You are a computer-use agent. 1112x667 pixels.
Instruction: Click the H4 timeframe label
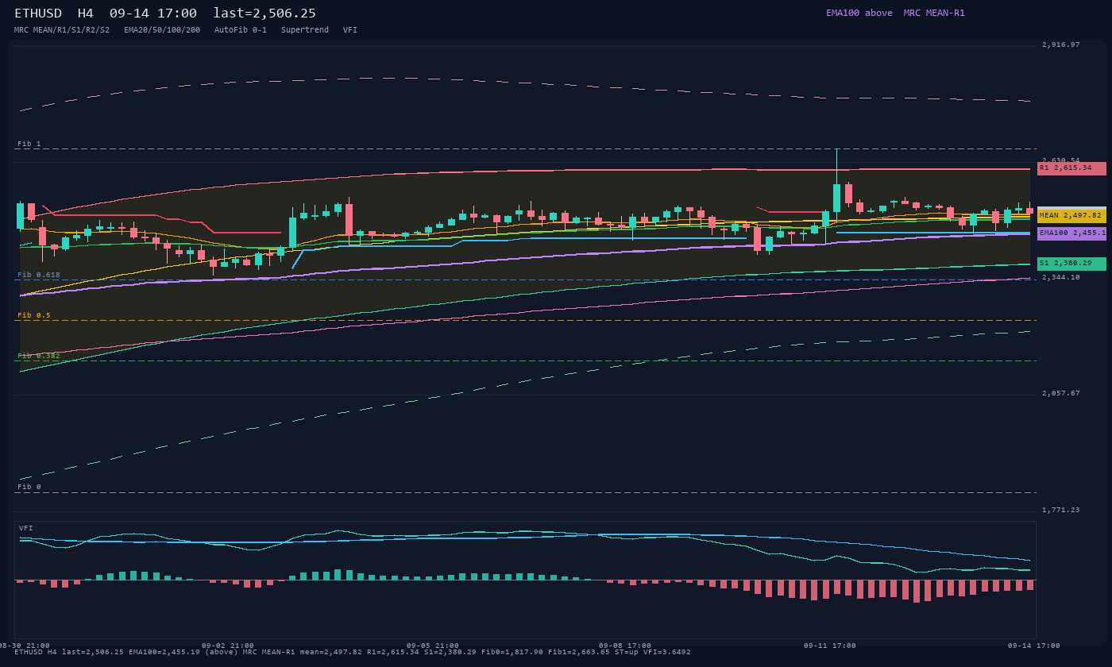click(x=85, y=13)
